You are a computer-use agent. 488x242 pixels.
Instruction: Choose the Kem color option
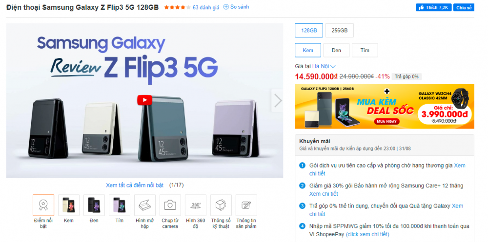(308, 50)
